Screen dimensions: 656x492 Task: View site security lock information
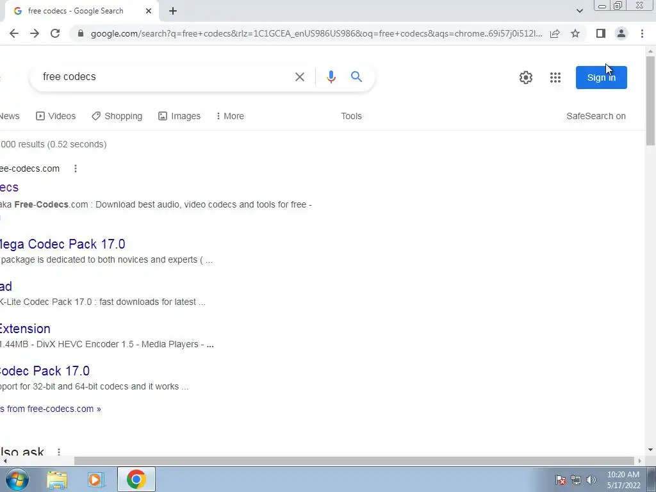coord(81,33)
